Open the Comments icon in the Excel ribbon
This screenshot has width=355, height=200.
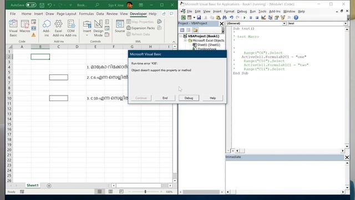[x=171, y=14]
